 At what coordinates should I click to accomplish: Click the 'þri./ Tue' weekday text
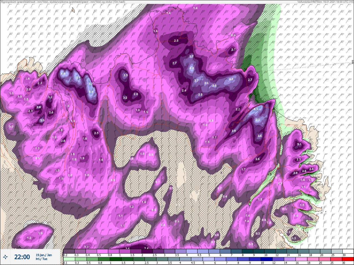[x=42, y=259]
